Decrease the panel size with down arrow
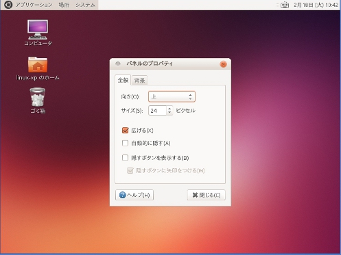 coord(169,113)
